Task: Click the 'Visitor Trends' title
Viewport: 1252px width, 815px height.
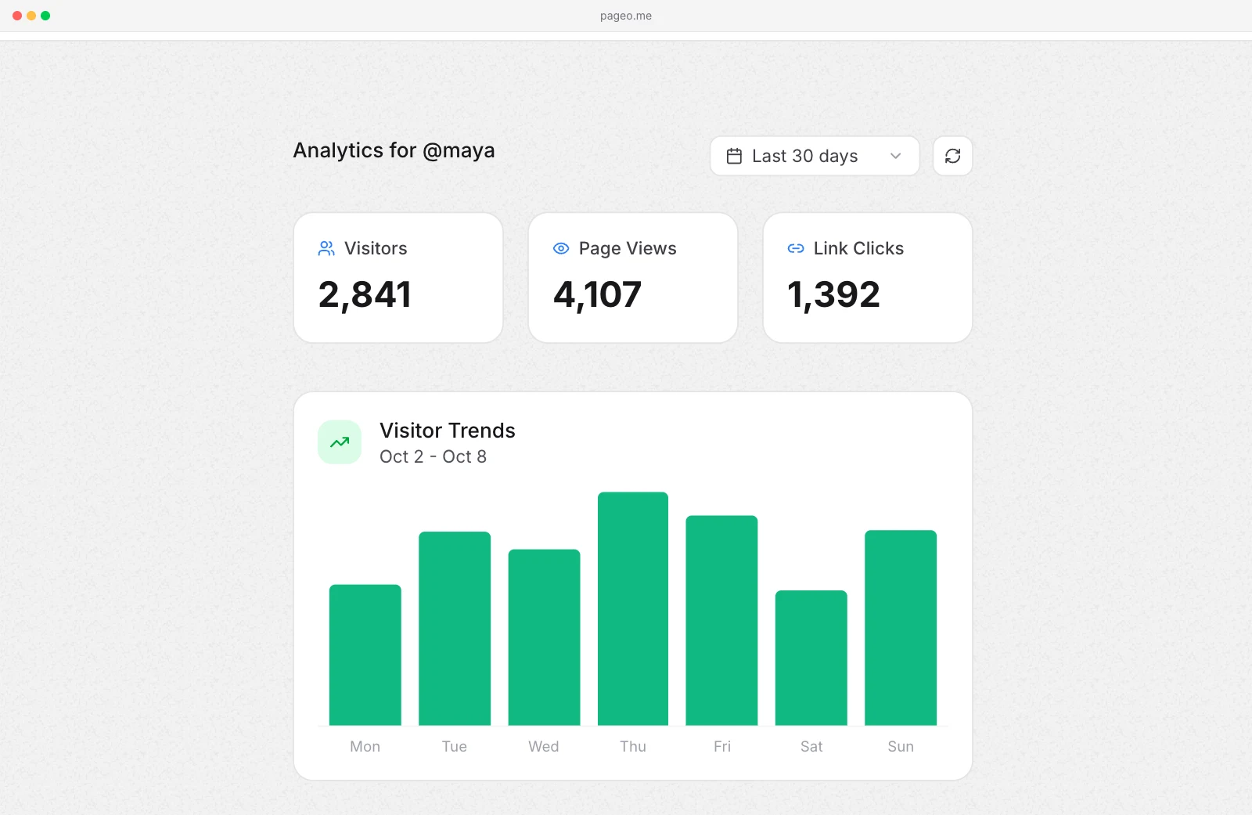Action: tap(448, 431)
